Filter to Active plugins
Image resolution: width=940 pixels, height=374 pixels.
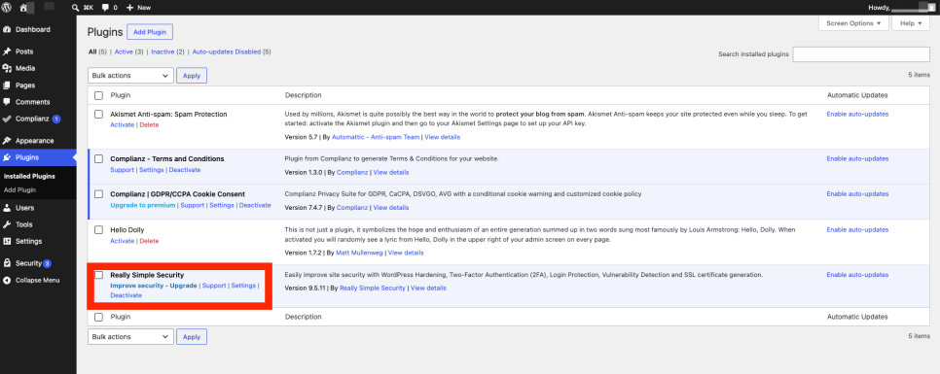[124, 52]
